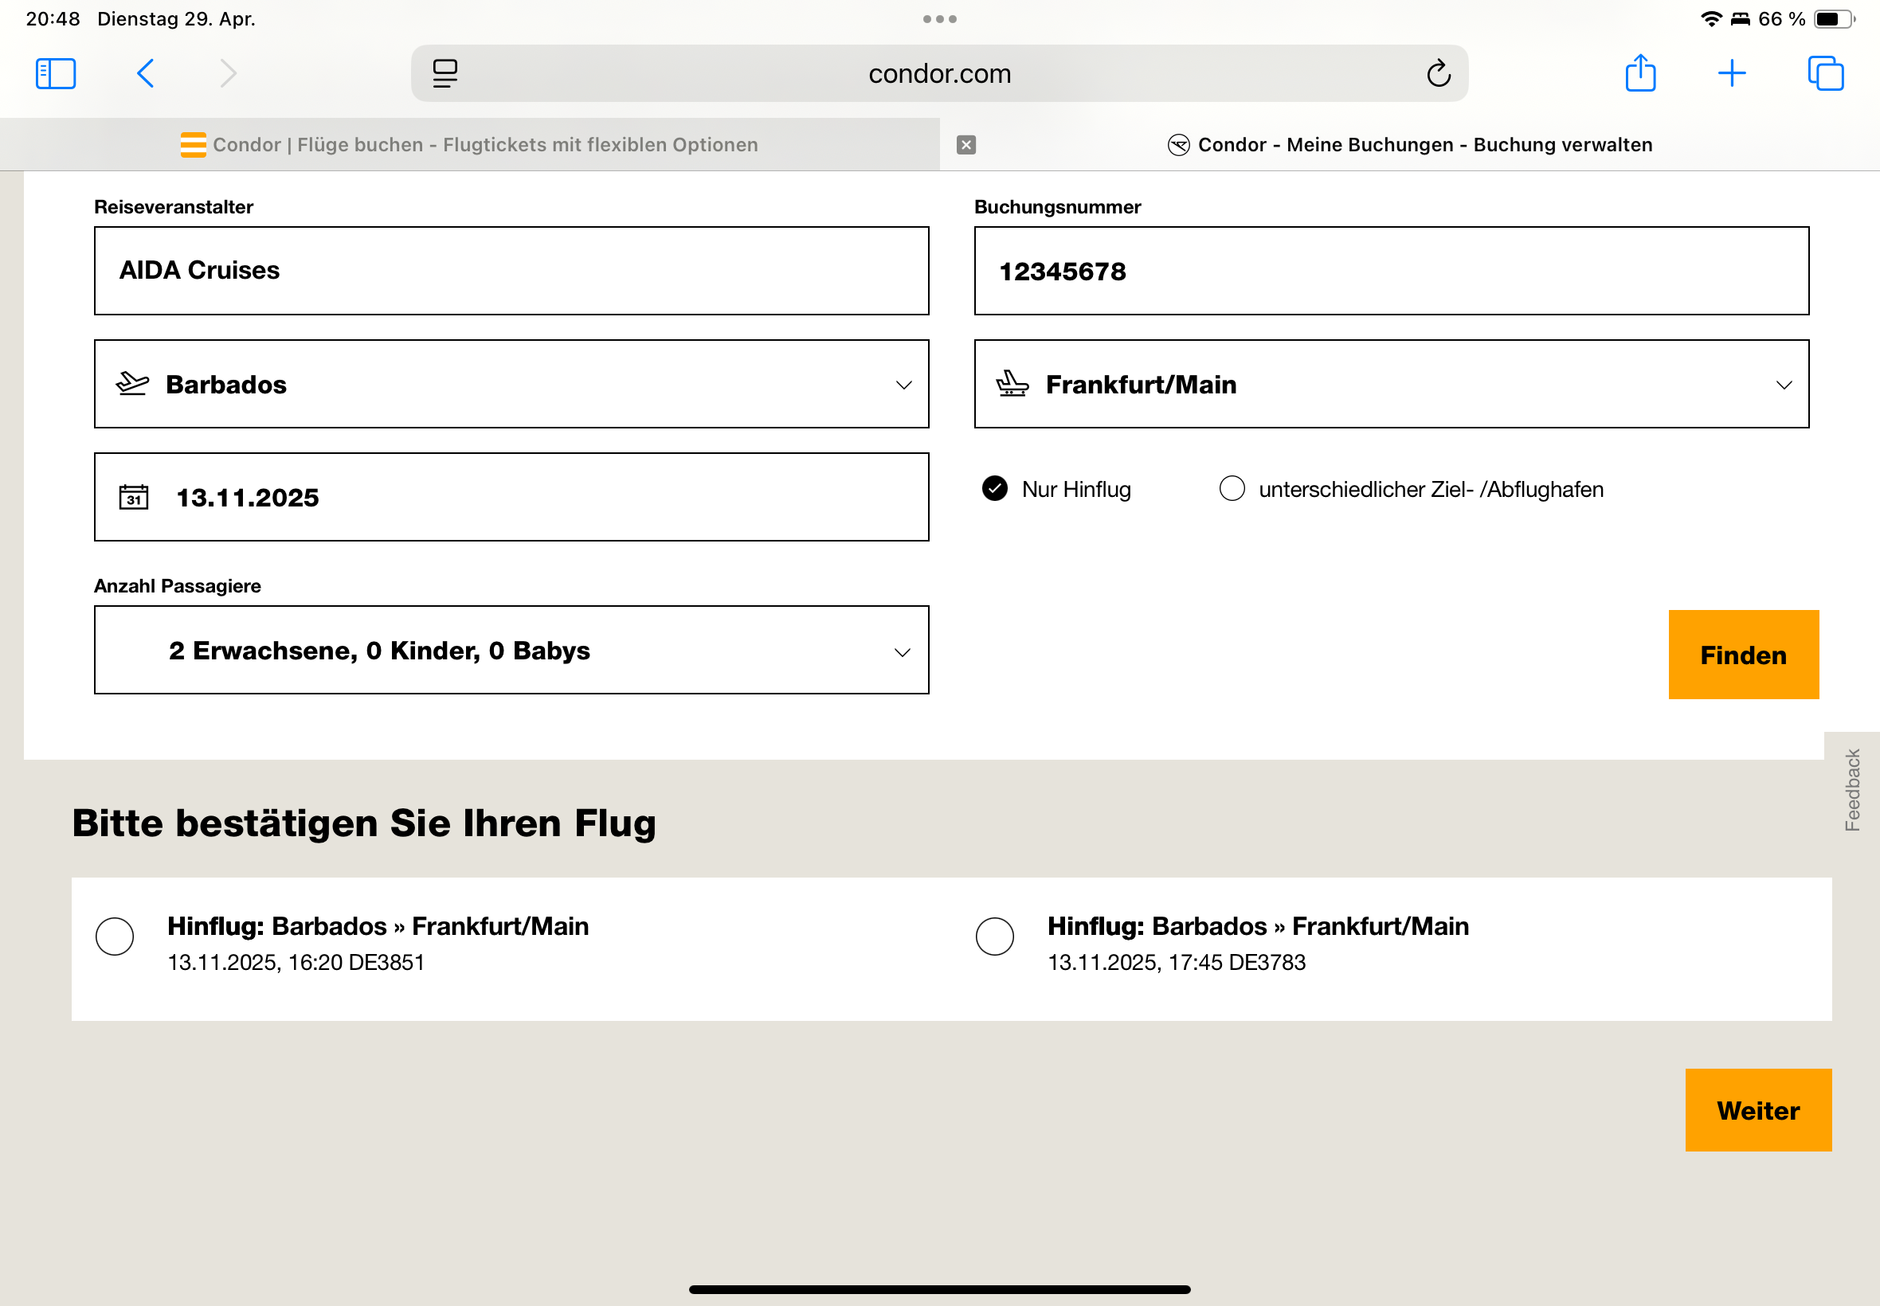Select the Nur Hinflug option
1880x1306 pixels.
point(995,488)
